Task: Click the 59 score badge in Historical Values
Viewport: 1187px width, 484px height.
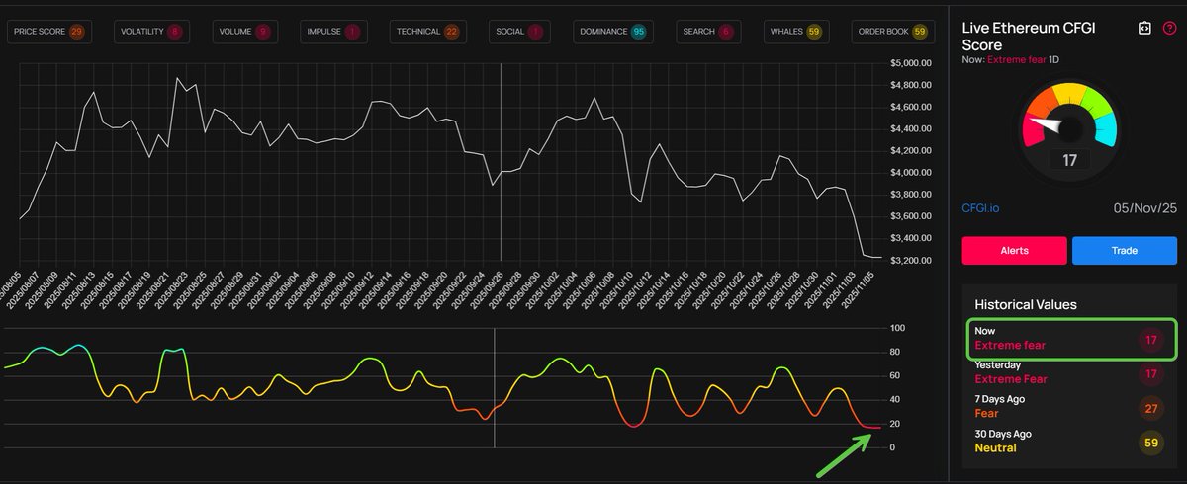Action: (1150, 443)
